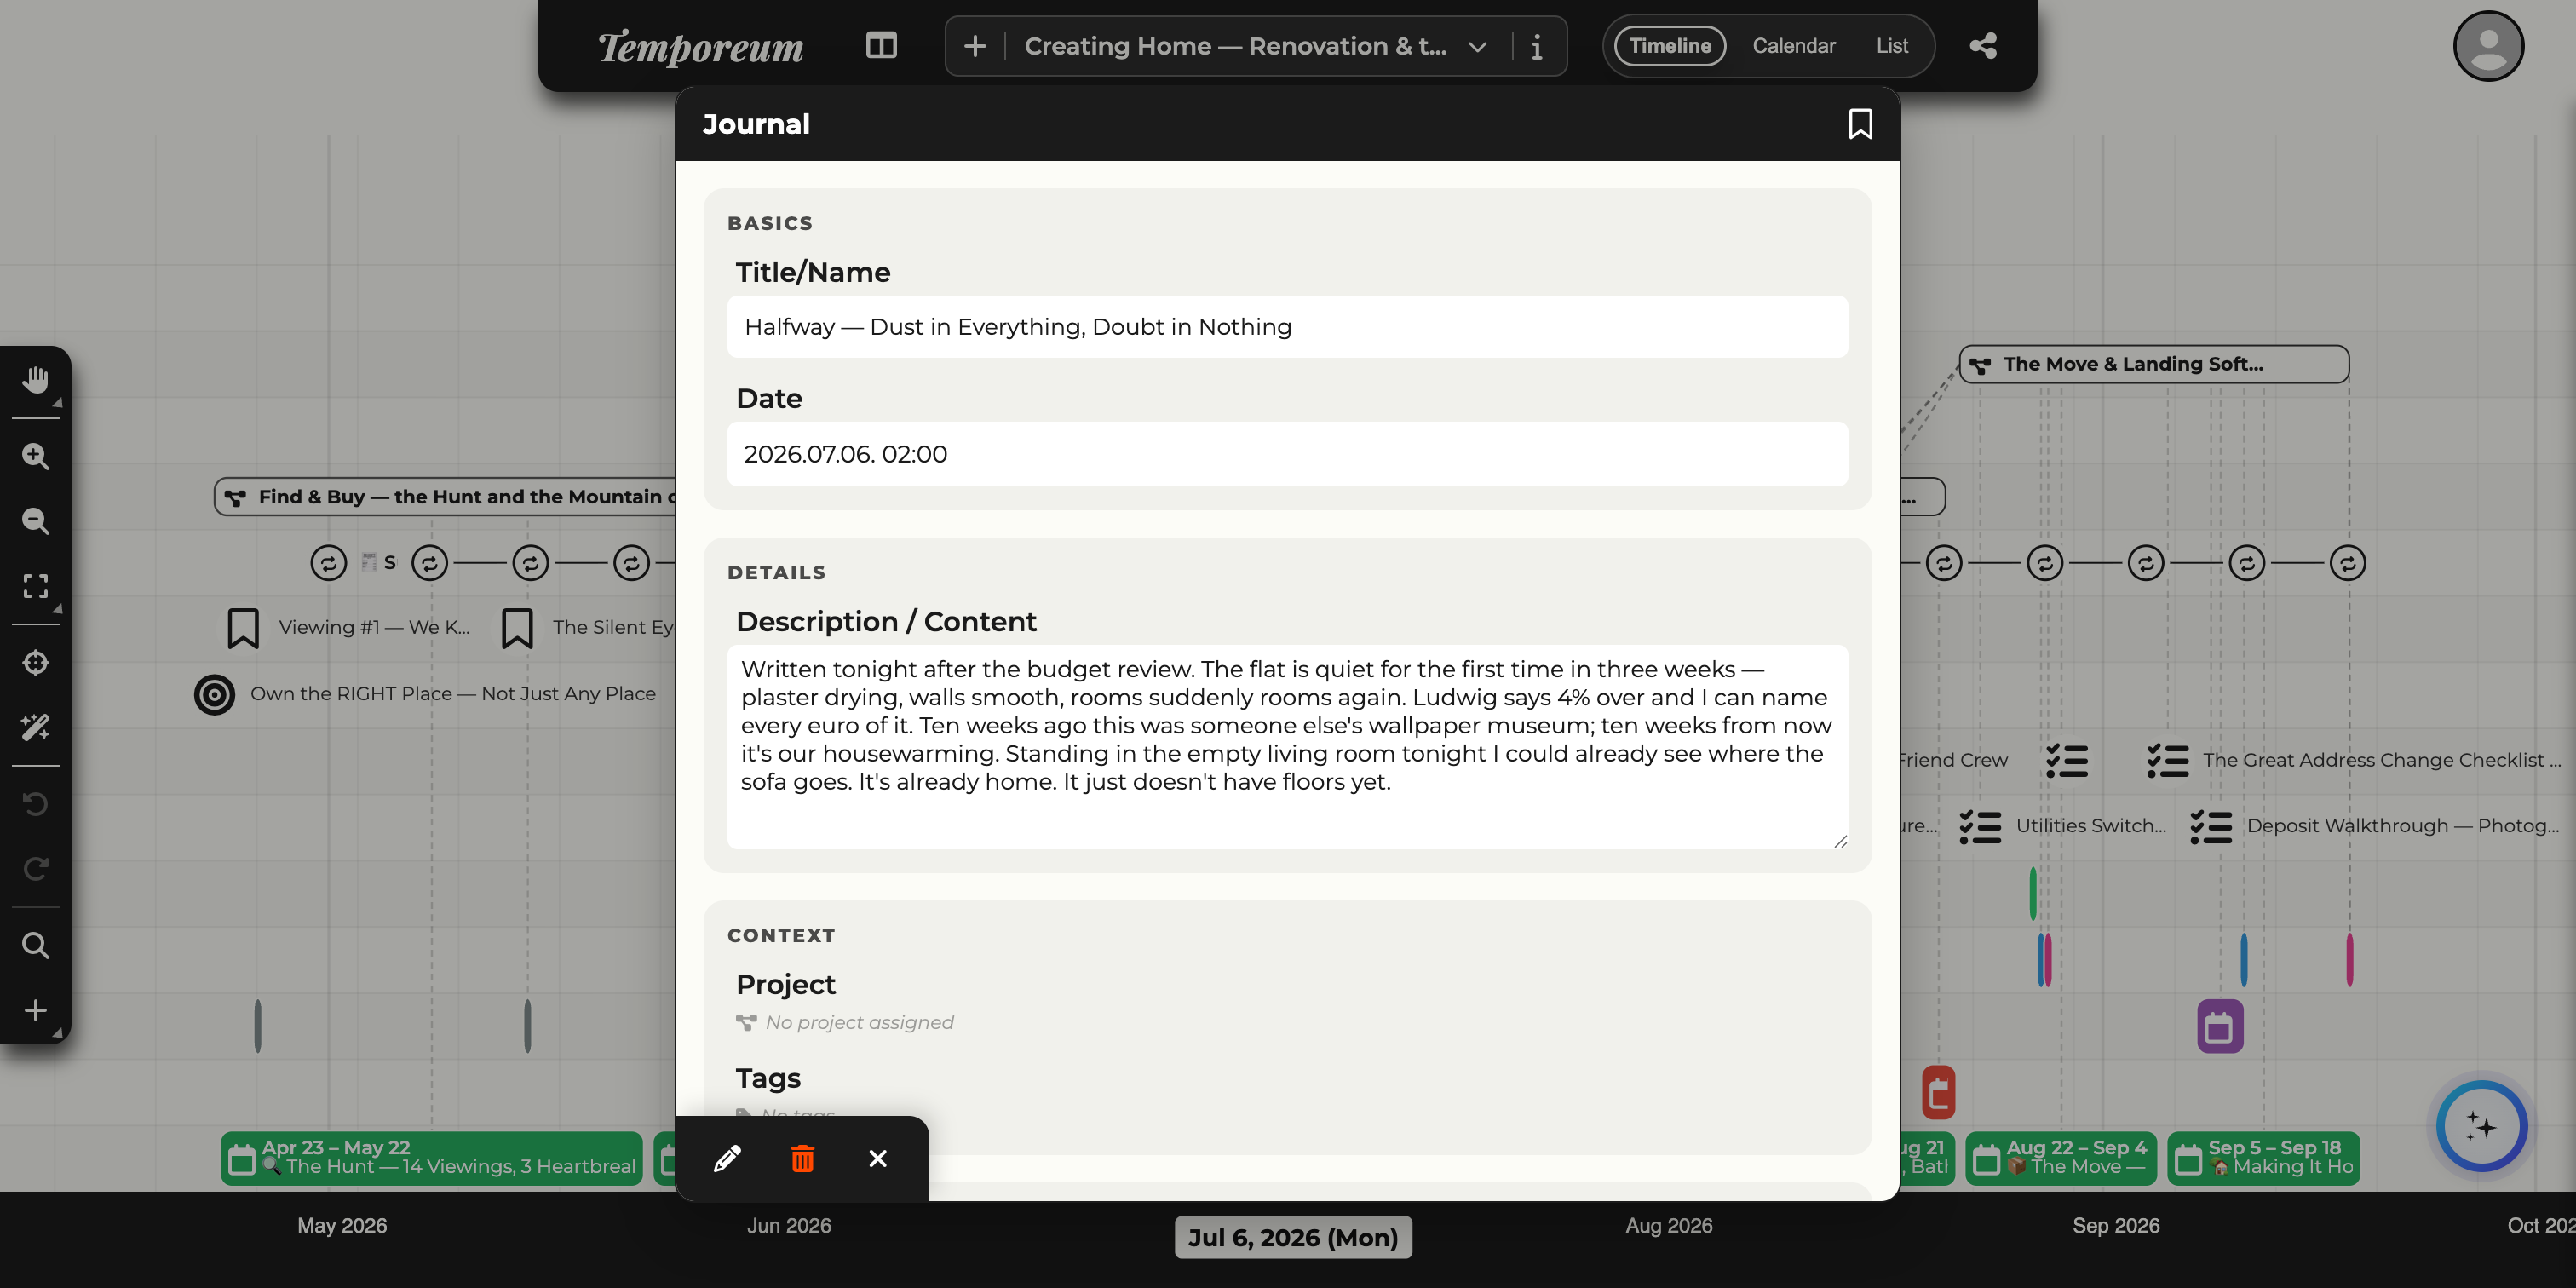Image resolution: width=2576 pixels, height=1288 pixels.
Task: Select the hand pan tool
Action: point(36,380)
